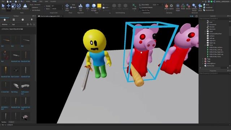
Task: Open the Material Manager
Action: 94,7
